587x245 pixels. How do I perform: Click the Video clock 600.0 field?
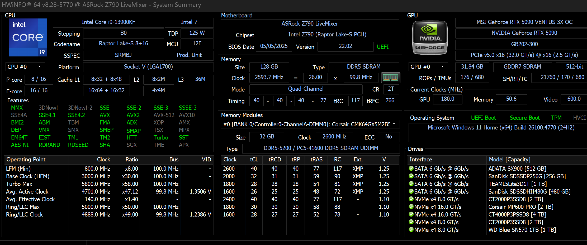tap(574, 99)
